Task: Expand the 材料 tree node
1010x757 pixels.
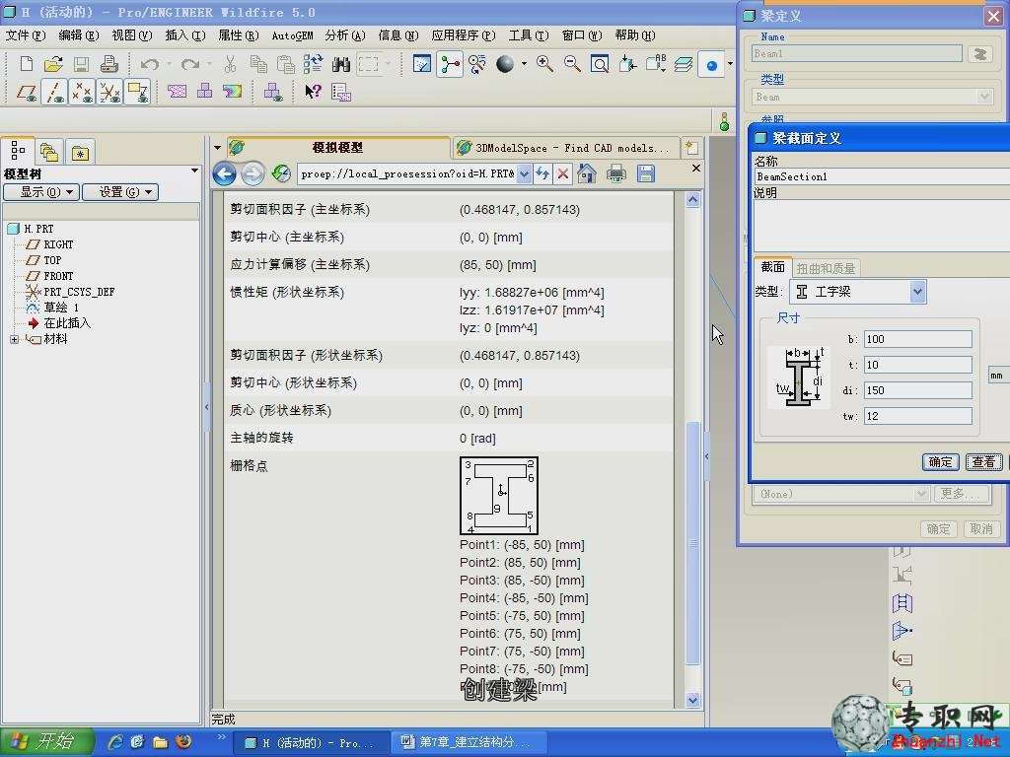Action: (x=14, y=339)
